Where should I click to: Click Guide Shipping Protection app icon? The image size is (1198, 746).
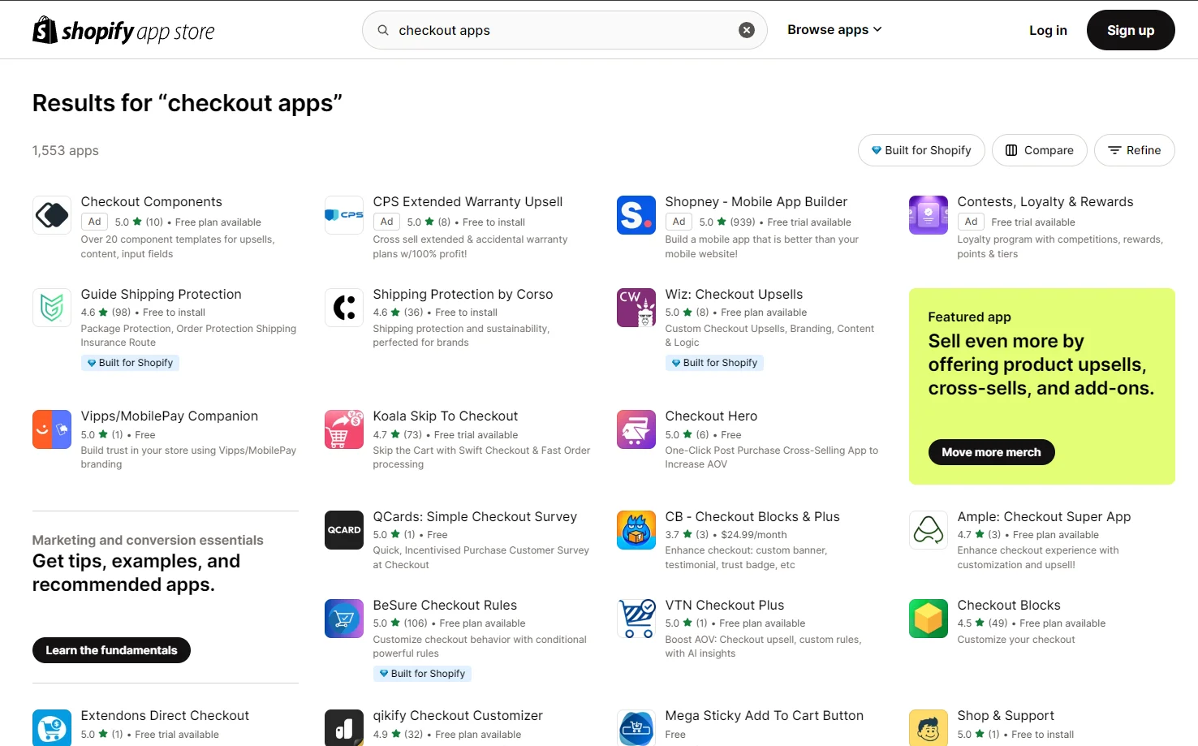52,308
